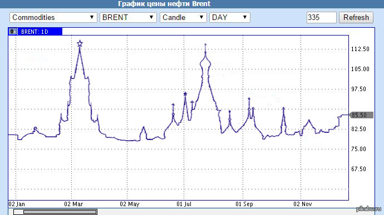Click the 01 Jul date axis label
Image resolution: width=384 pixels, height=215 pixels.
pyautogui.click(x=184, y=204)
